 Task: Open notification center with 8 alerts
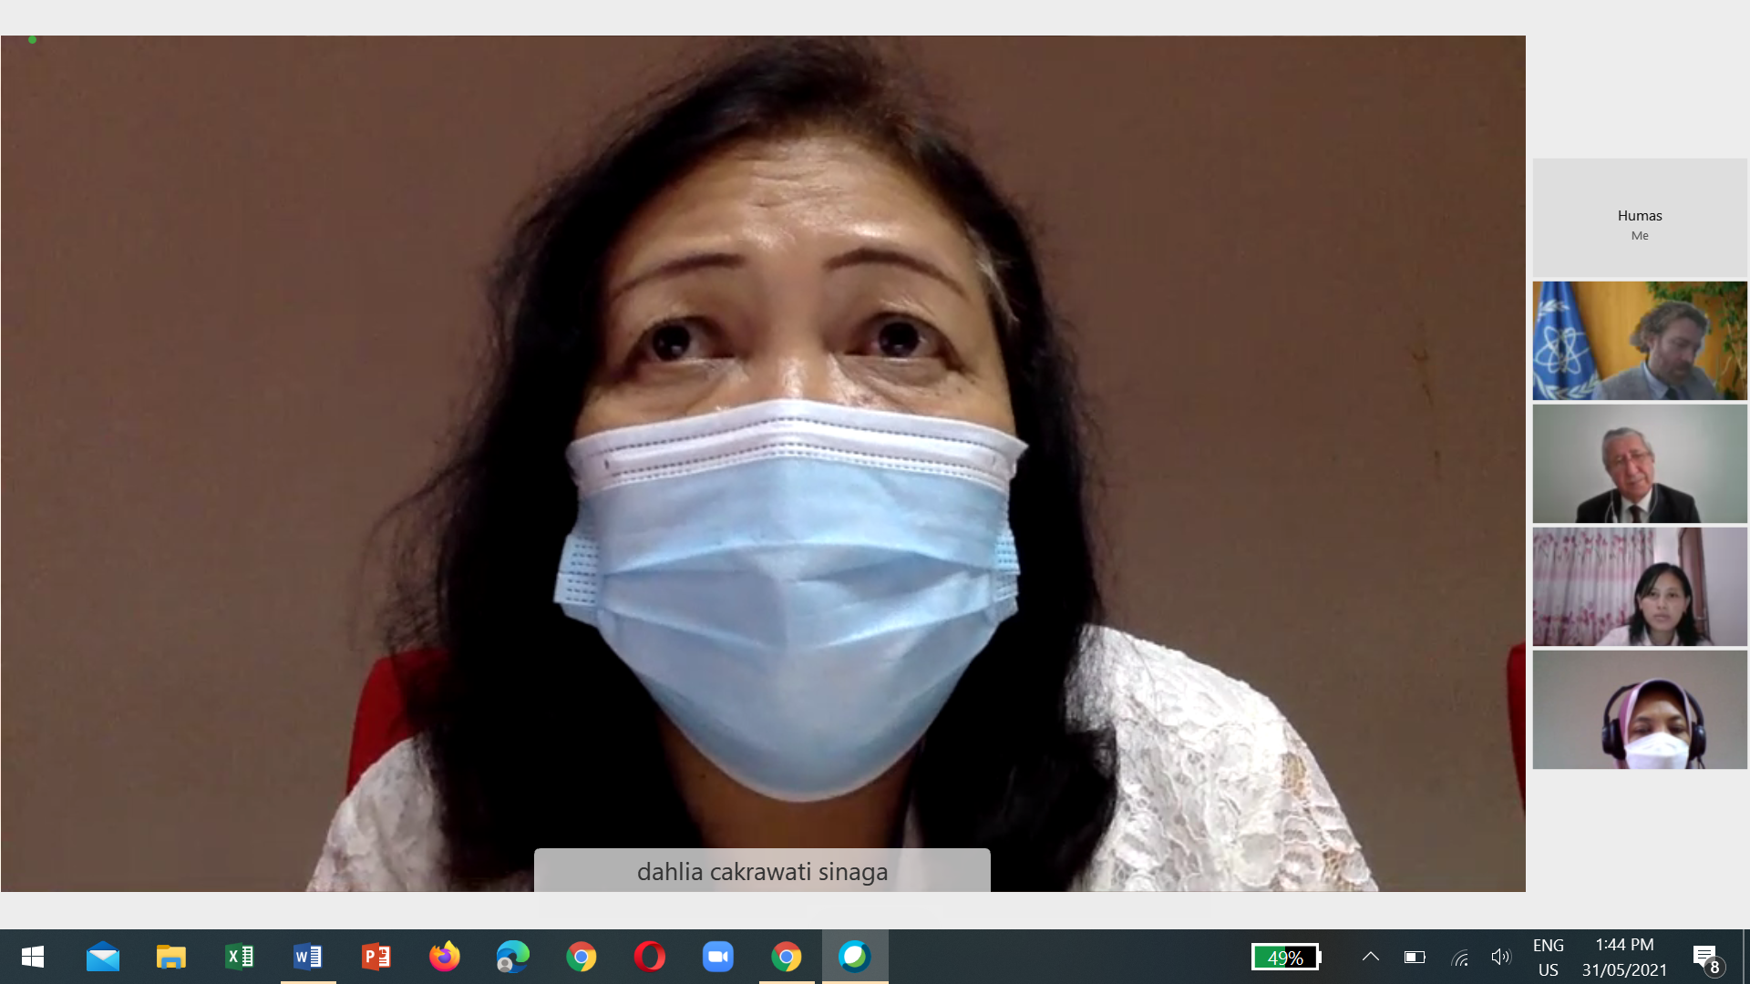(1707, 958)
